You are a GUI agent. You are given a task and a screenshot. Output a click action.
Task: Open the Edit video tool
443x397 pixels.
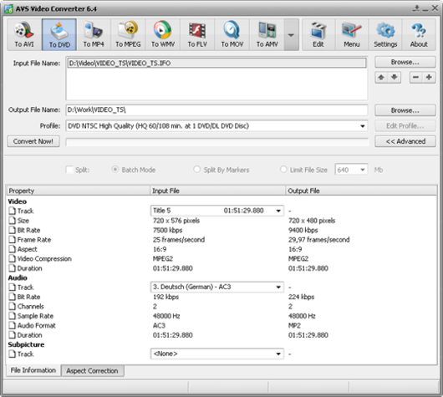(318, 35)
